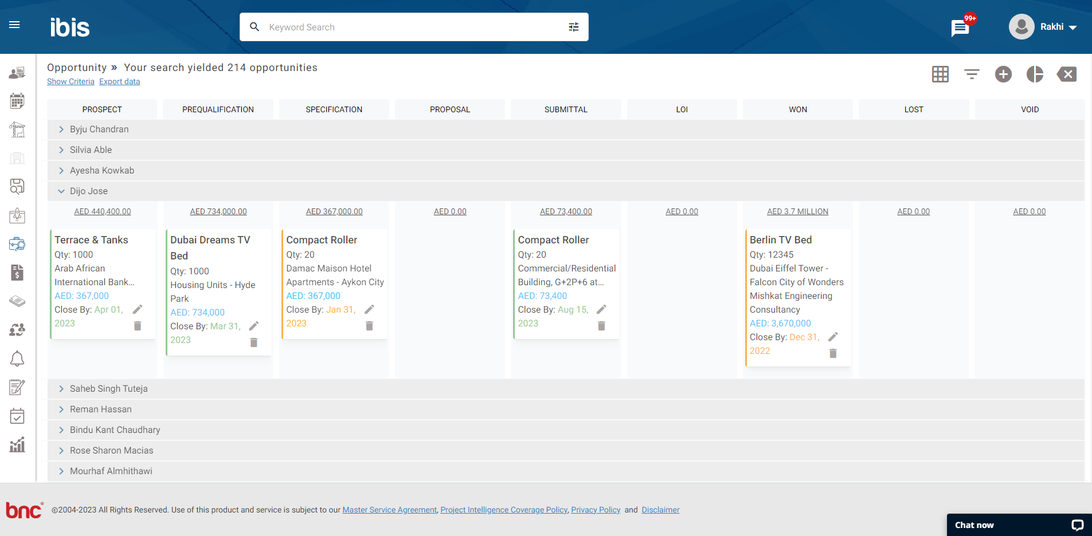Image resolution: width=1092 pixels, height=536 pixels.
Task: Select the SUBMITTAL column header
Action: pos(565,109)
